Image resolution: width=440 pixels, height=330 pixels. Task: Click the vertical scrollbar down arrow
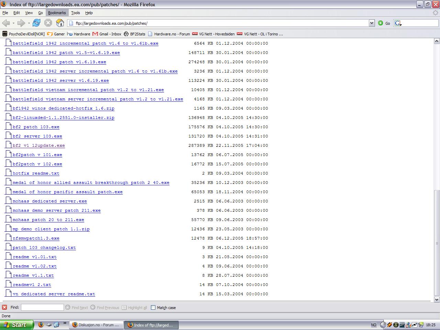437,299
